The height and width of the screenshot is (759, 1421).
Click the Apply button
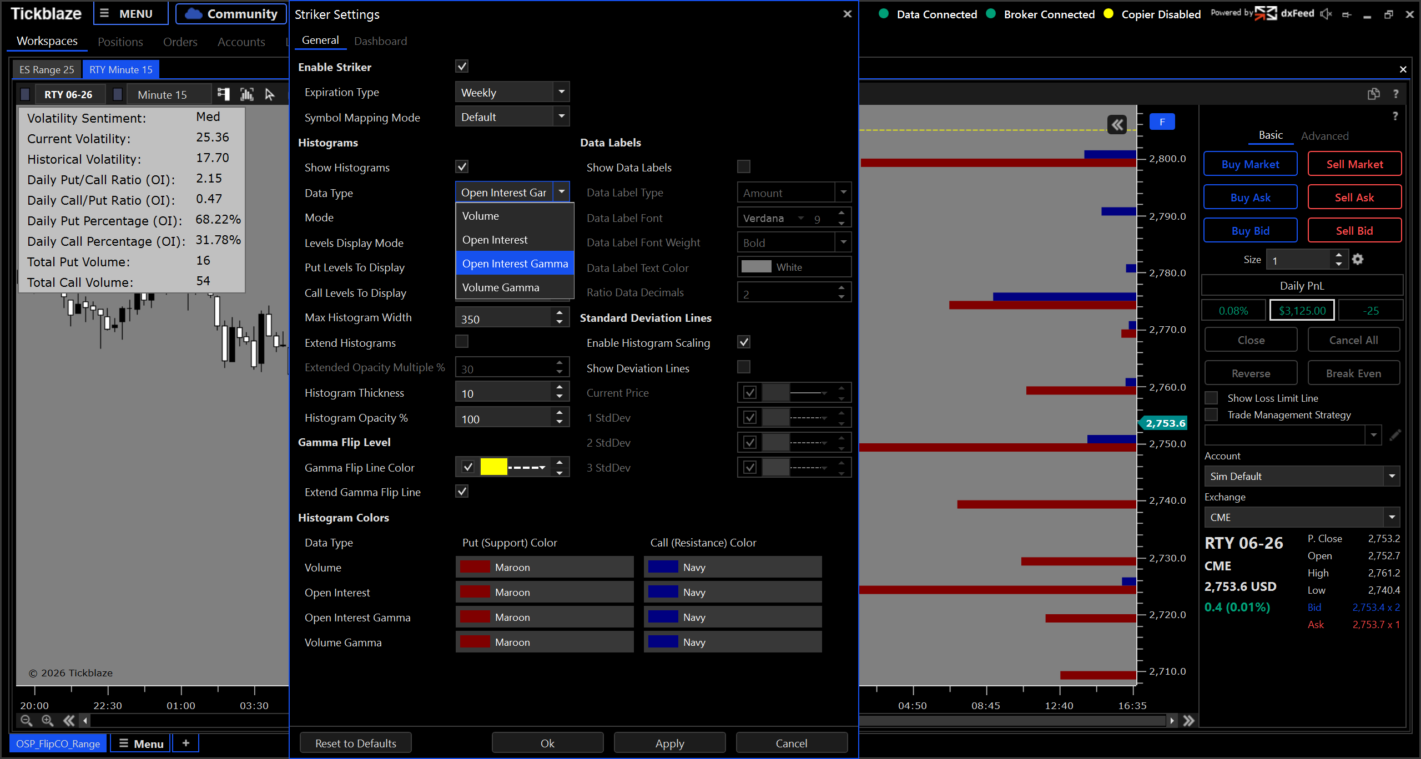tap(669, 743)
